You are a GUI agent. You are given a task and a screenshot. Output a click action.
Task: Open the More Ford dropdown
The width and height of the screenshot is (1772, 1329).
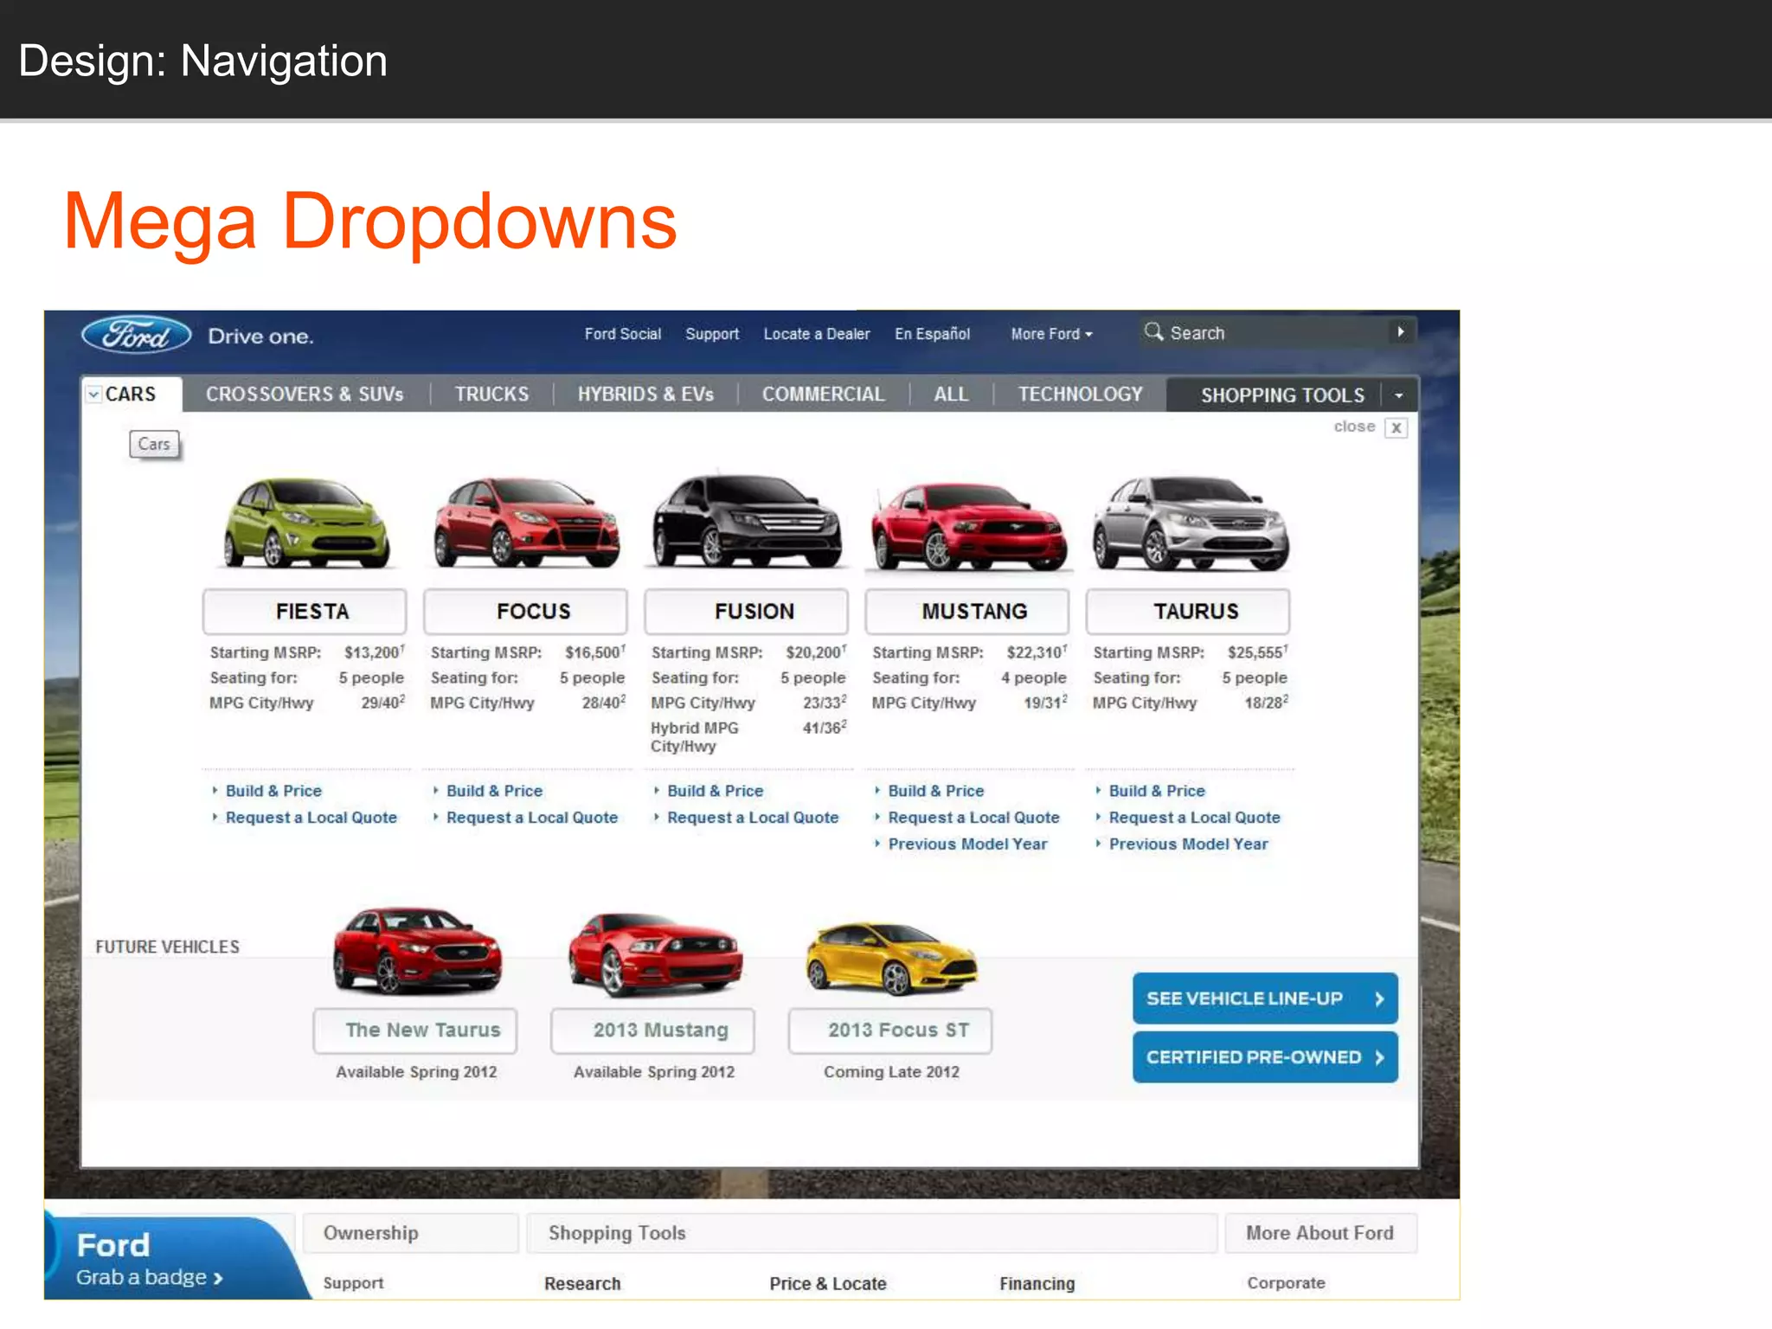[x=1051, y=334]
